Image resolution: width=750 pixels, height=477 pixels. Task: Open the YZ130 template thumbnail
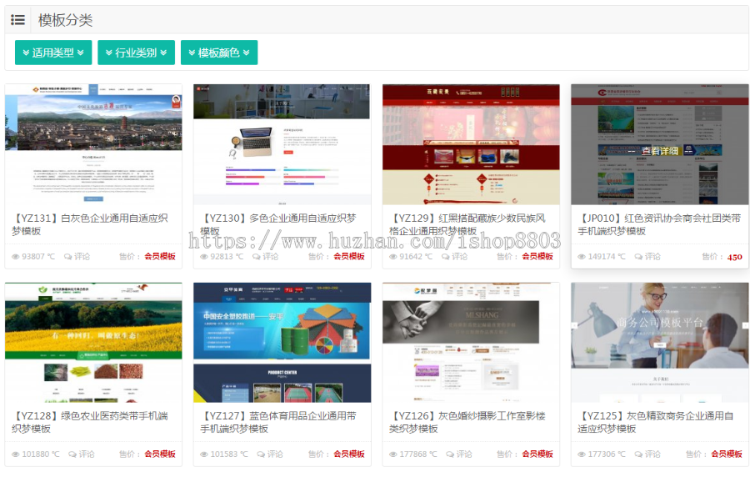pos(282,144)
